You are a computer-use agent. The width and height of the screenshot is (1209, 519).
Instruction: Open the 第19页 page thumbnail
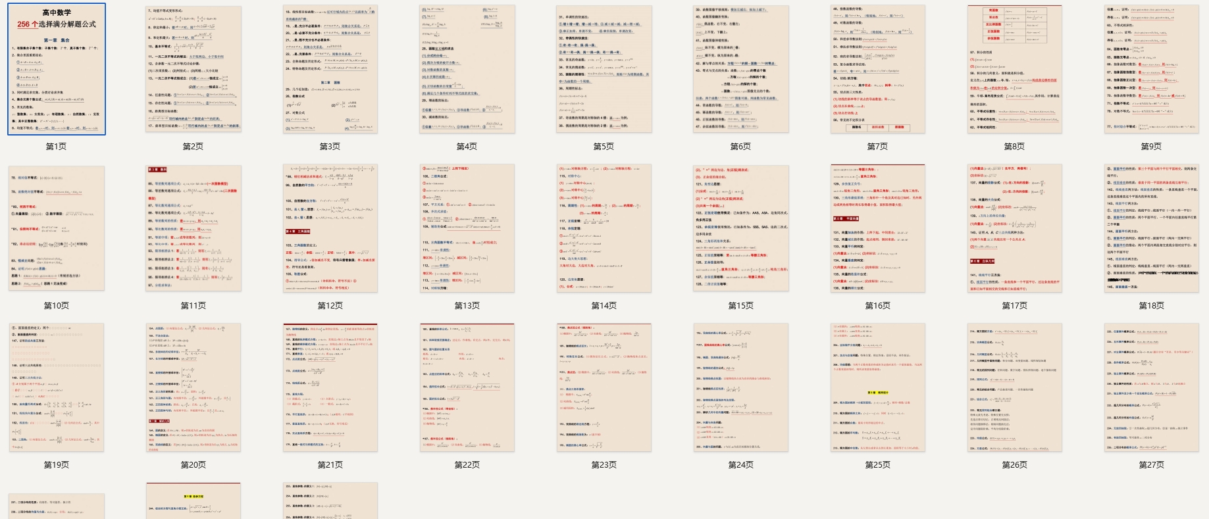pos(57,387)
